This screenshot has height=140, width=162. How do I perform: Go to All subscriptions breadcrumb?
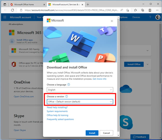point(16,24)
